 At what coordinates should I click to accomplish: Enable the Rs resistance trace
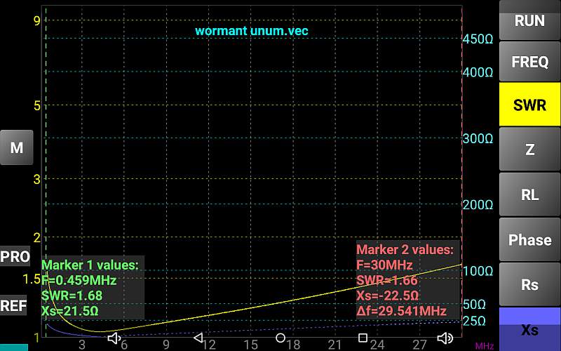529,284
